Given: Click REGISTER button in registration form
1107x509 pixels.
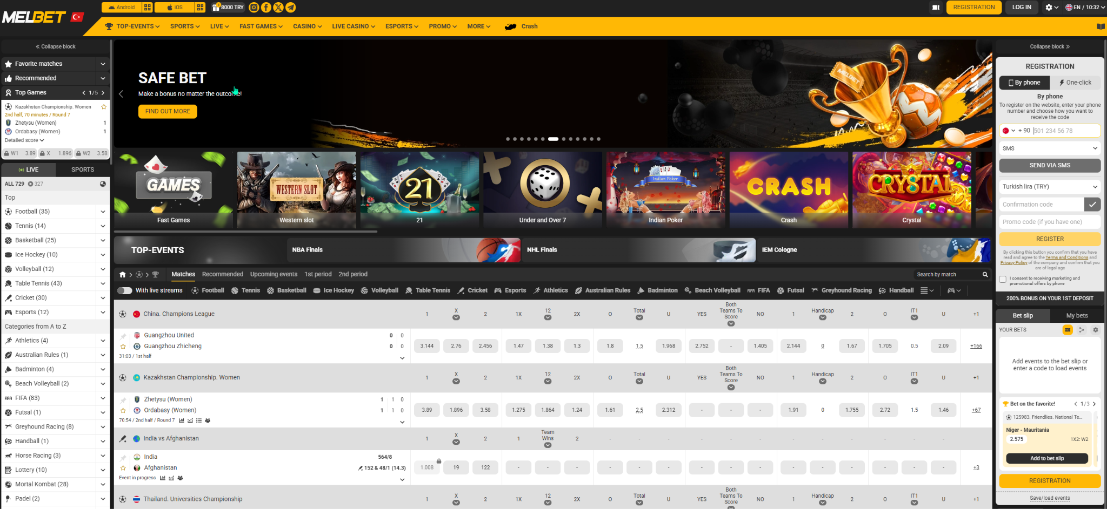Looking at the screenshot, I should (1050, 239).
